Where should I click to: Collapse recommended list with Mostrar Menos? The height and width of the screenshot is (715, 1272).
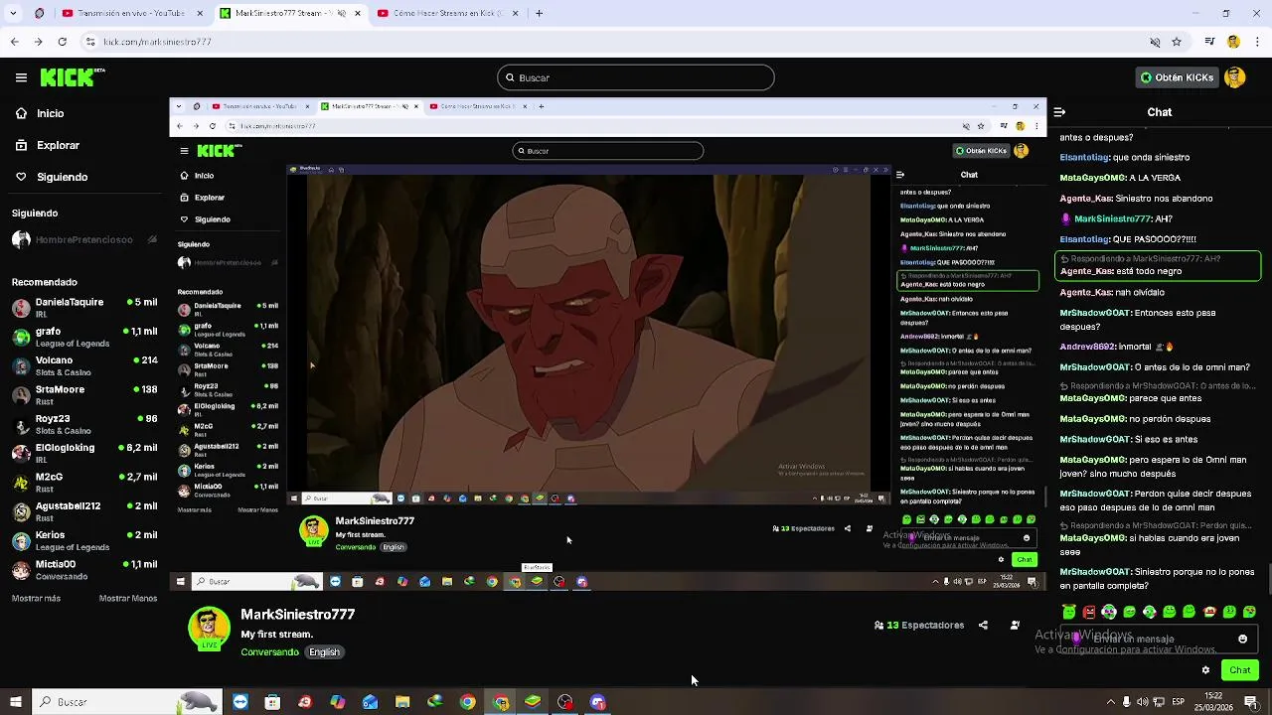[x=128, y=598]
